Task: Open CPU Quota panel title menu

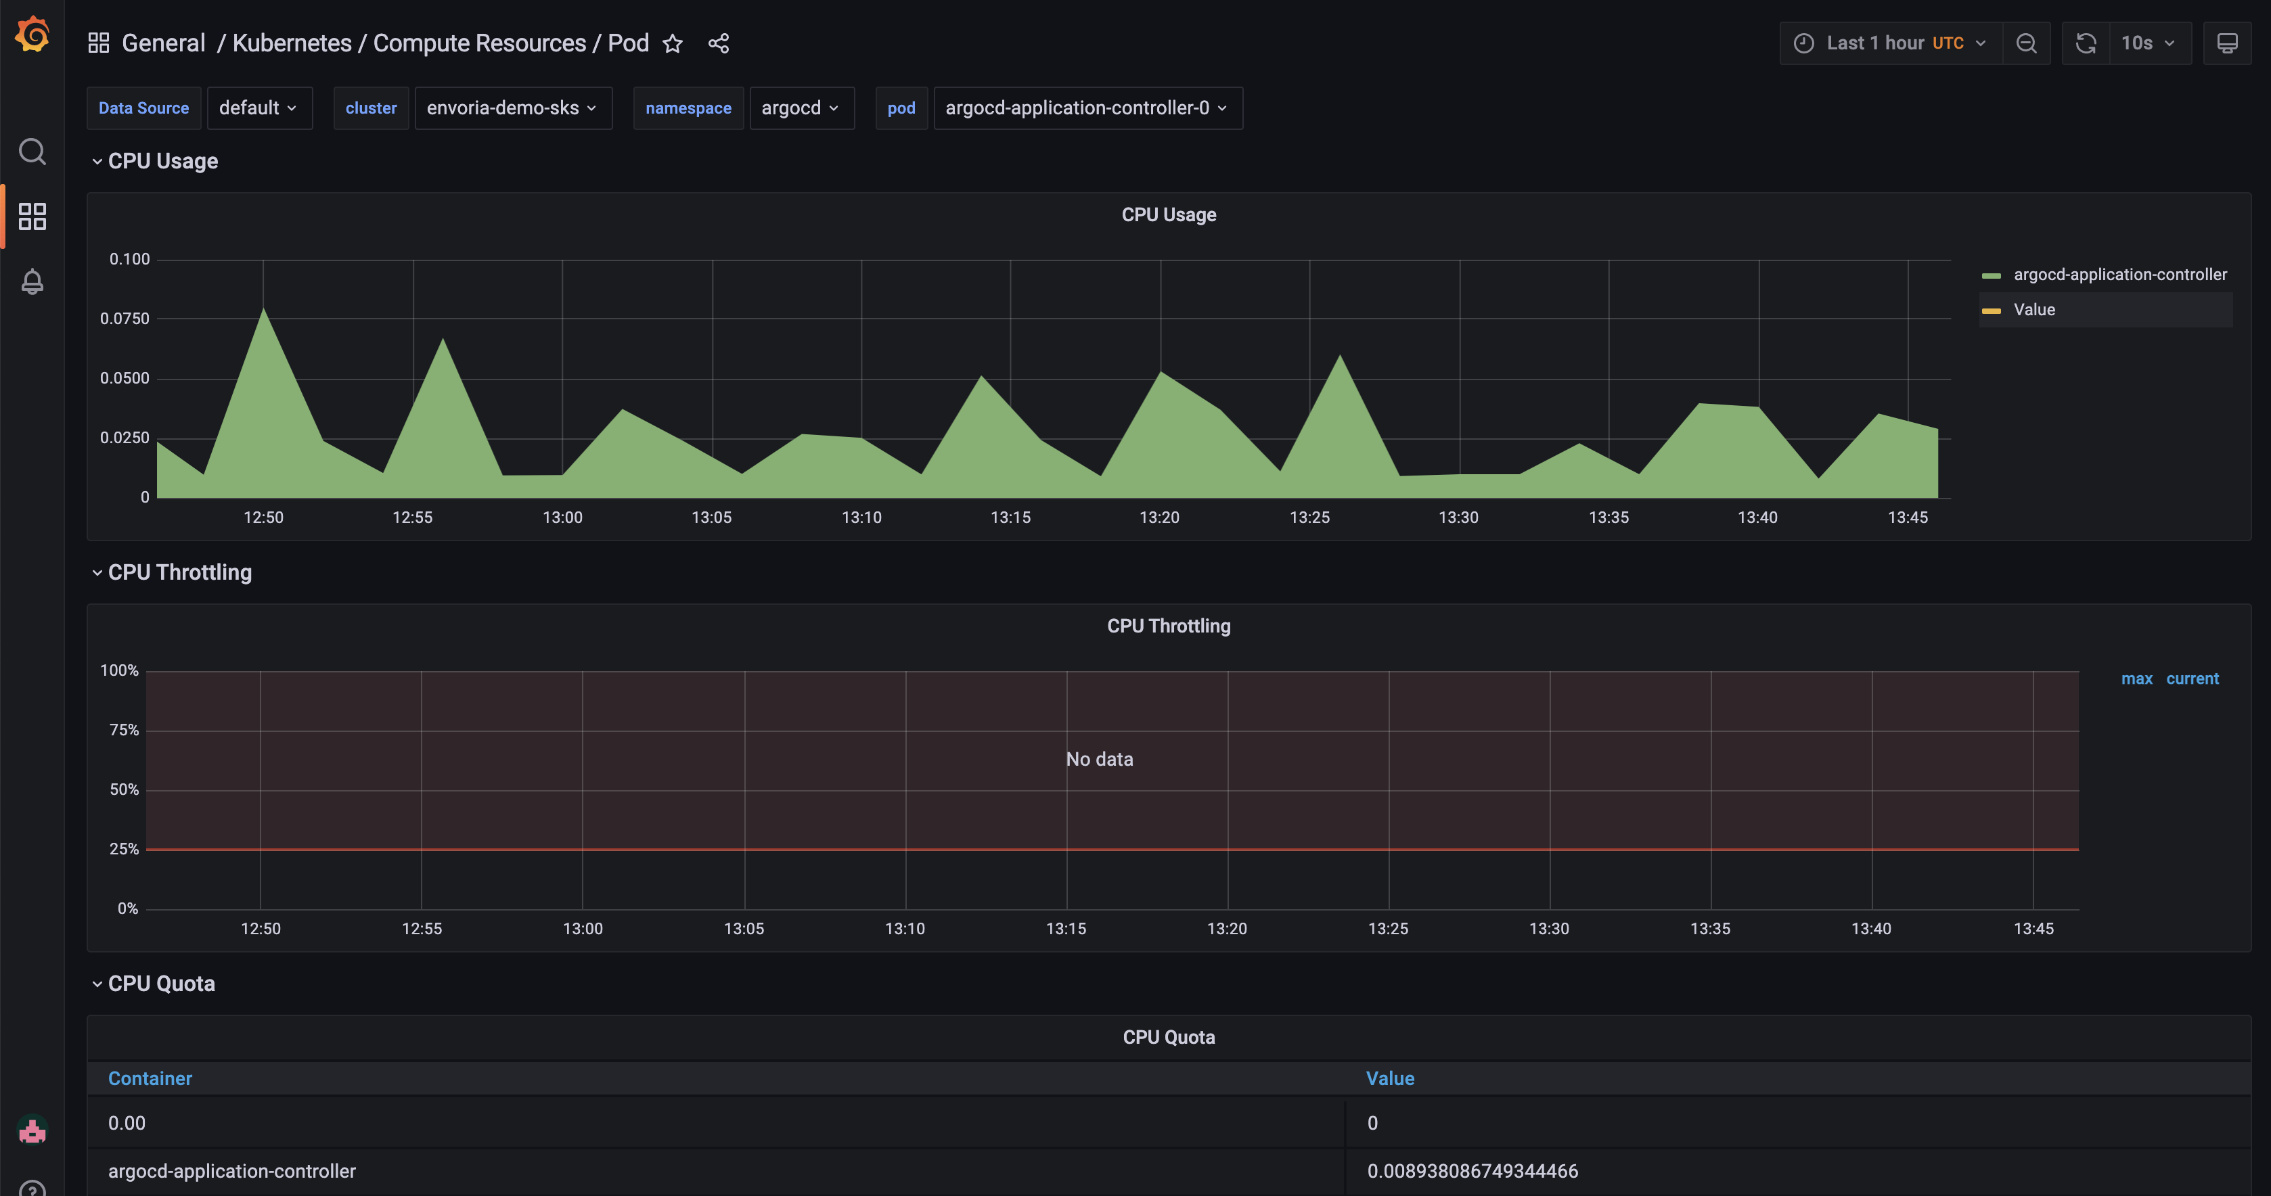Action: [x=1168, y=1037]
